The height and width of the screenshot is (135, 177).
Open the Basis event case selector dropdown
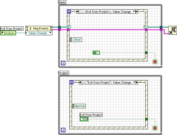click(134, 11)
